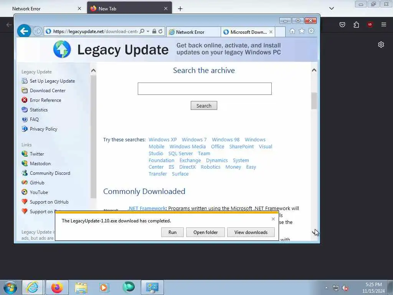Image resolution: width=393 pixels, height=295 pixels.
Task: Open a new blank IE tab
Action: (280, 32)
